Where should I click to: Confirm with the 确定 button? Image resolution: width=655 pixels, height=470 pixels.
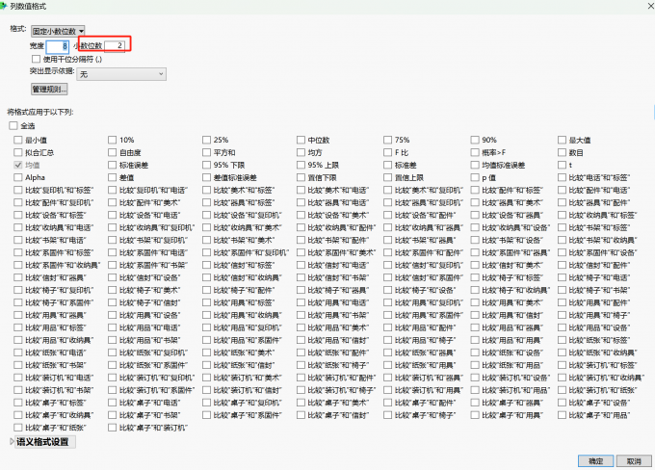coord(592,460)
